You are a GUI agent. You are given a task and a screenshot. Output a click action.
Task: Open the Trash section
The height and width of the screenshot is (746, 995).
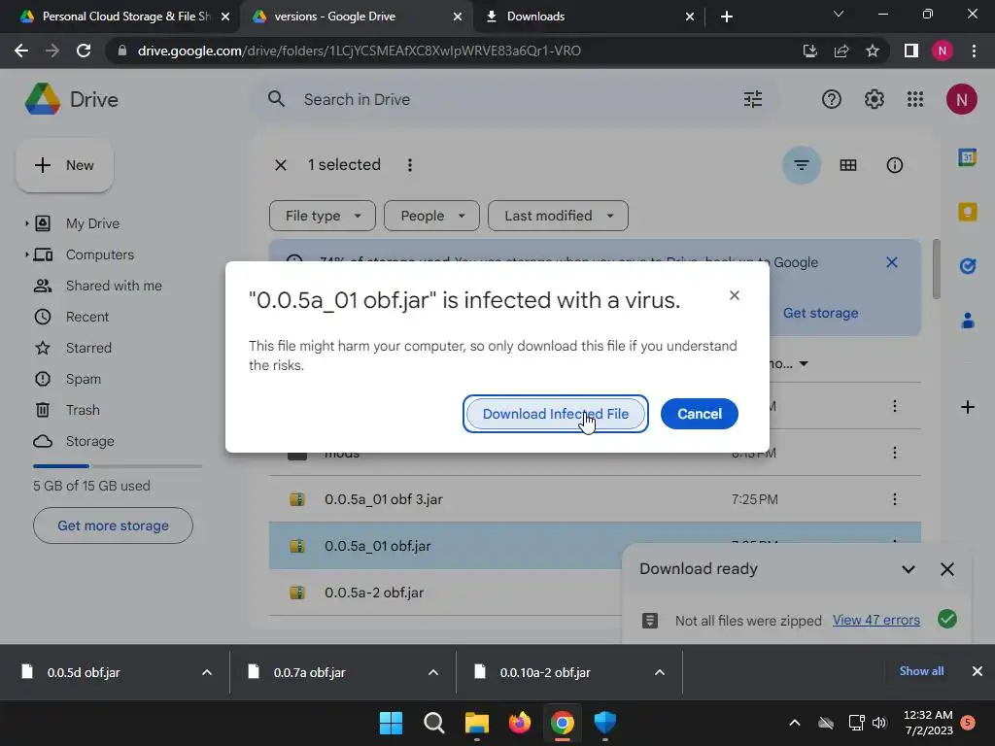pos(83,410)
